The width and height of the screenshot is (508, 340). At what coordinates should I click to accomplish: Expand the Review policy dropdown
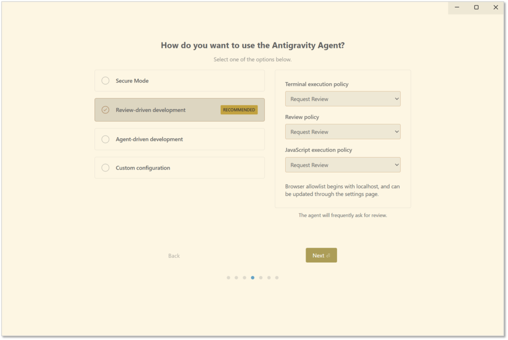[343, 132]
